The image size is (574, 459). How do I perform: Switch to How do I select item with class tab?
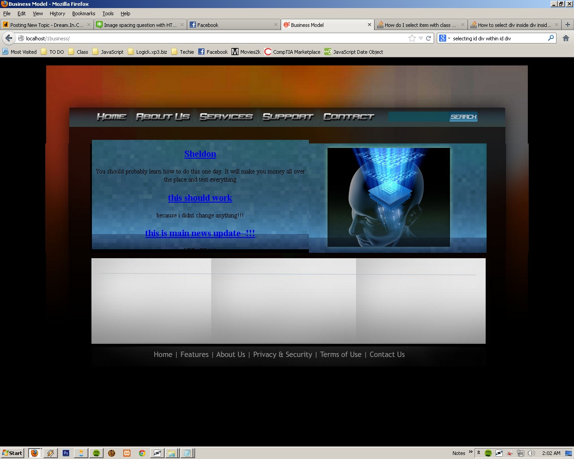point(421,25)
